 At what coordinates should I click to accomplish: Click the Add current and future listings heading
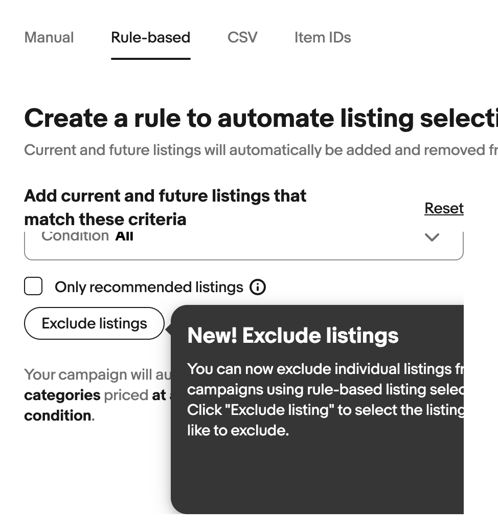click(x=165, y=207)
